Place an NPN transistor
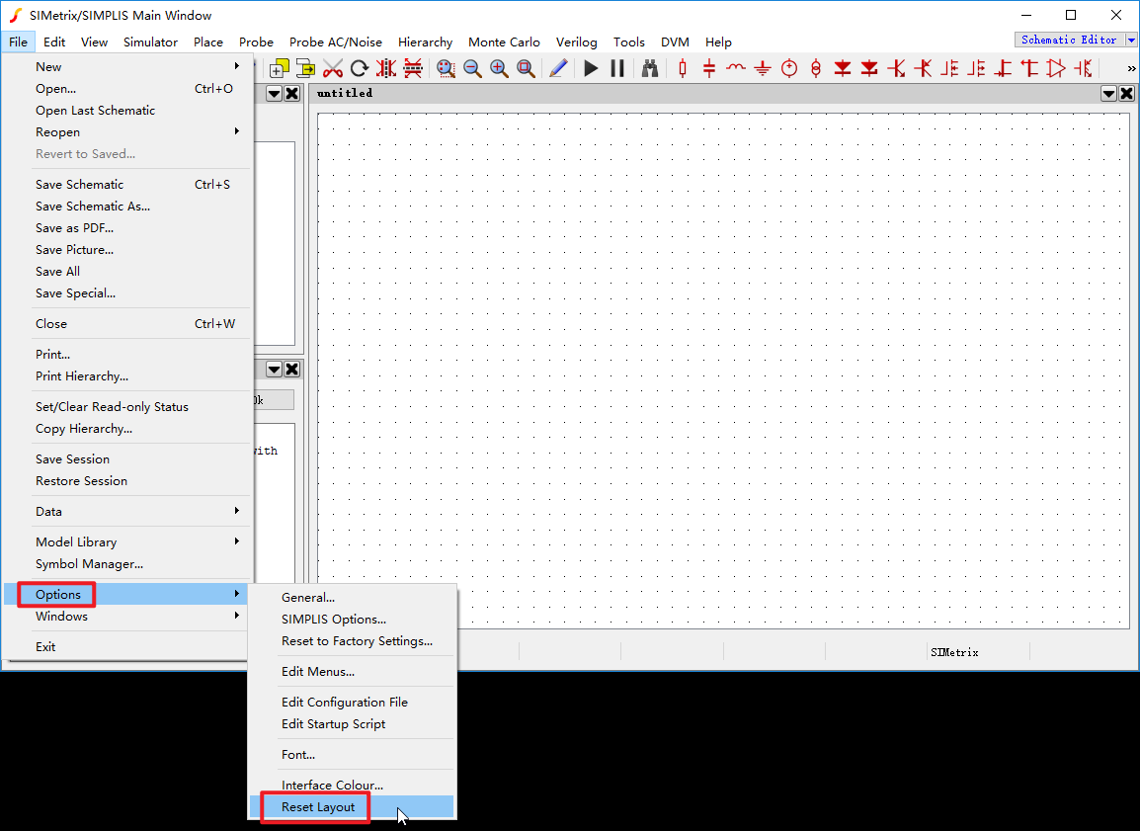Screen dimensions: 1140x831 (896, 68)
